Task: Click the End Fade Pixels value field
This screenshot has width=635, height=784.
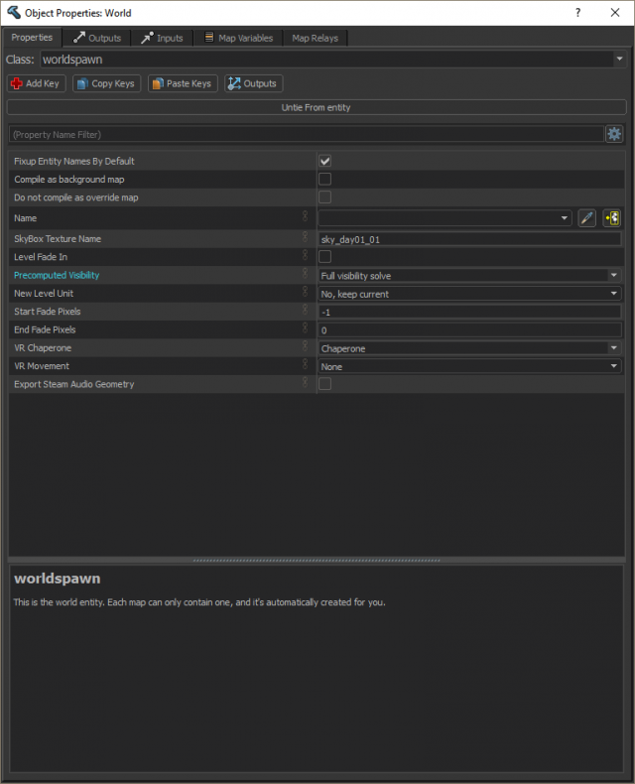Action: coord(470,330)
